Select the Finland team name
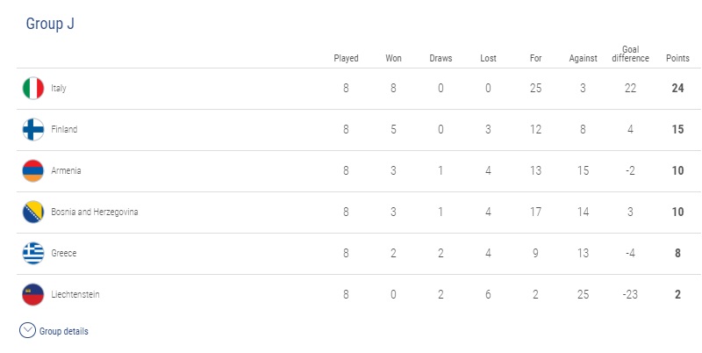 [64, 129]
